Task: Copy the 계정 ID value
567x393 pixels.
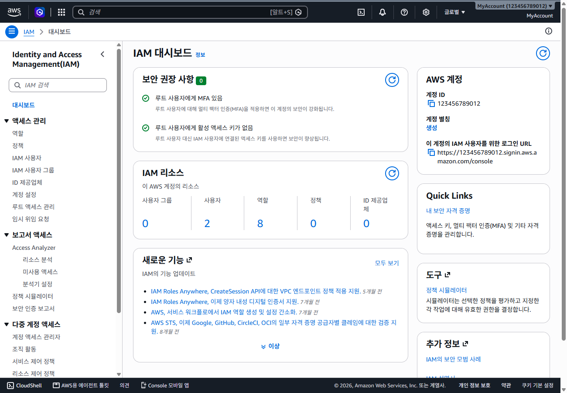Action: click(431, 103)
